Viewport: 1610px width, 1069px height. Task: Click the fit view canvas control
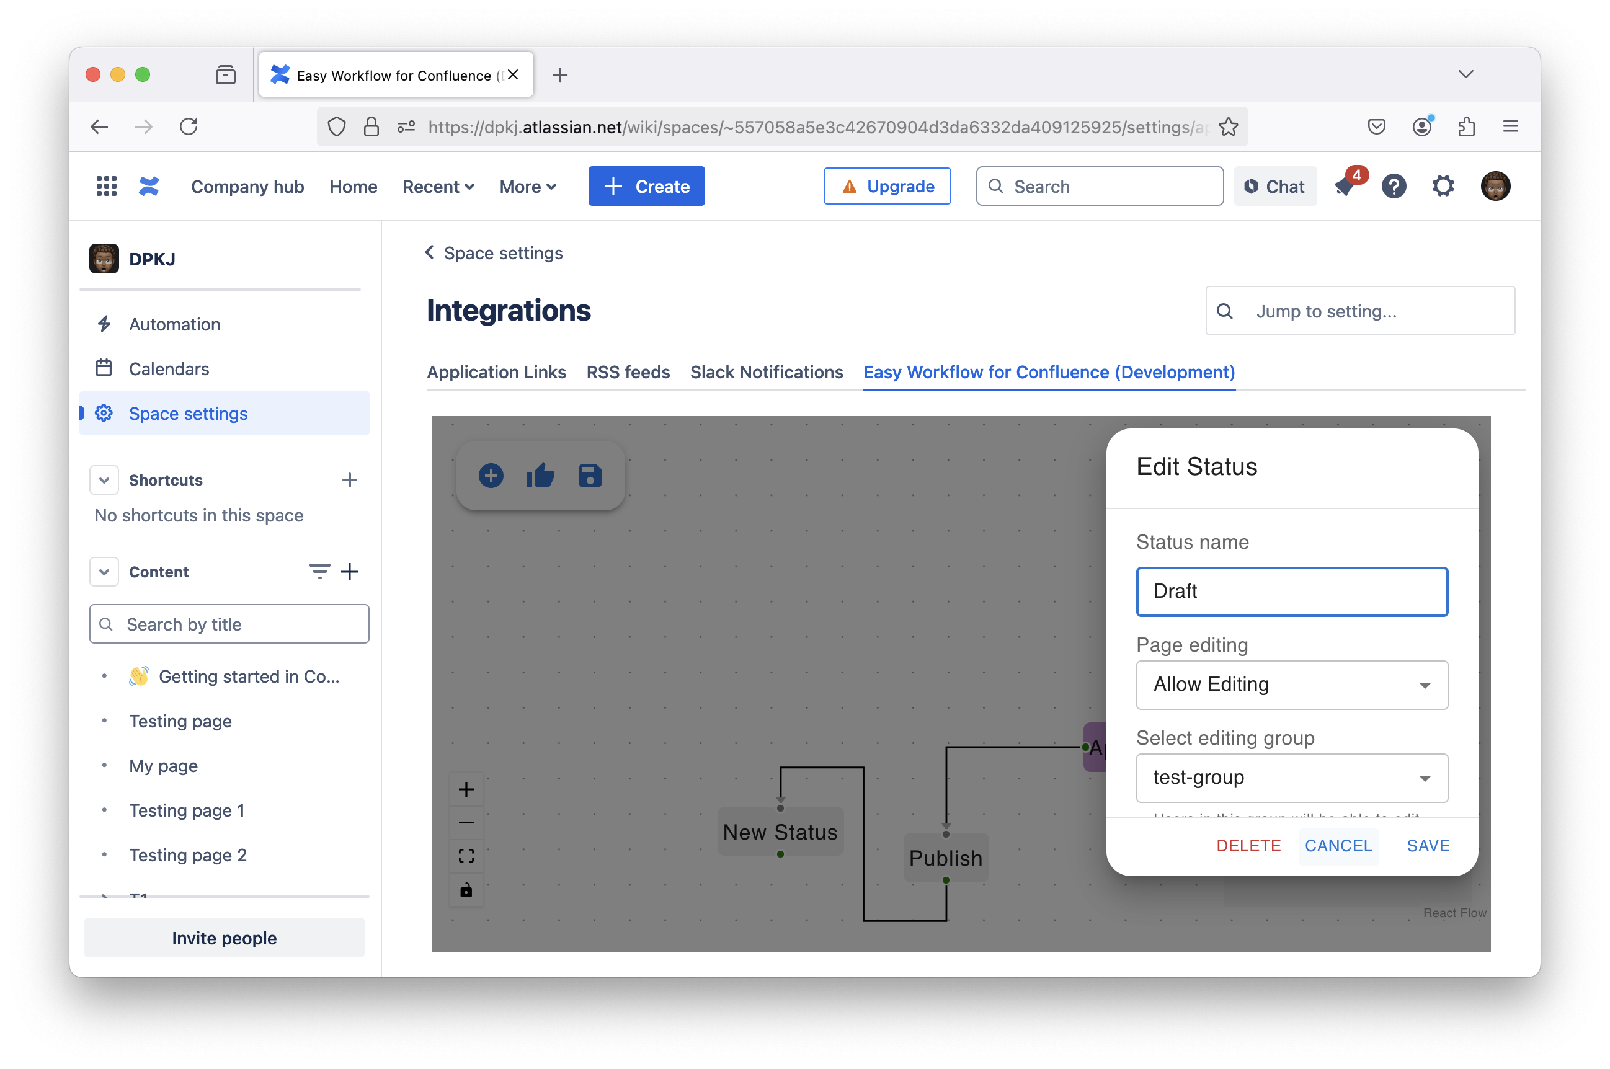[466, 856]
